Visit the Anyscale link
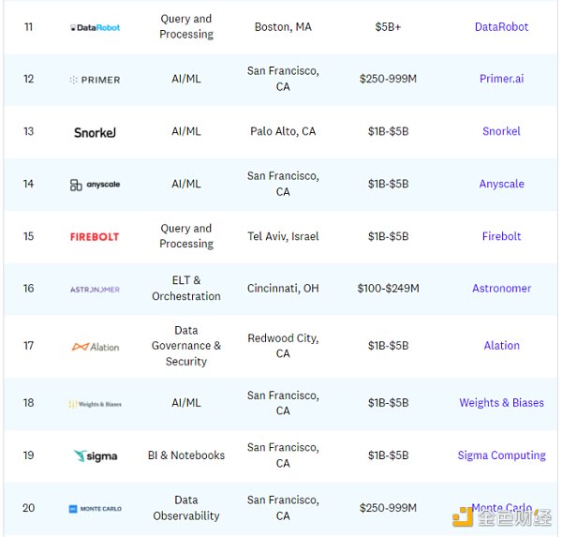This screenshot has width=562, height=537. [x=501, y=185]
